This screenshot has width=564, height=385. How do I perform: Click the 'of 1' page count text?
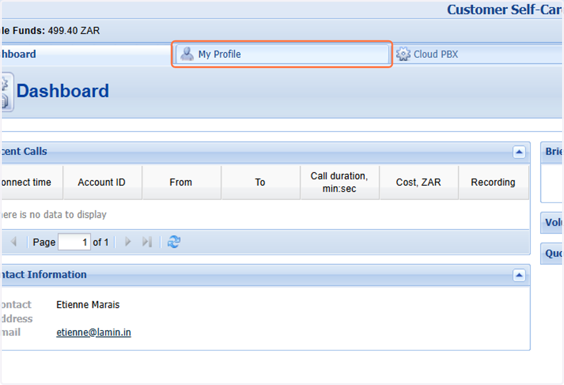pos(101,242)
